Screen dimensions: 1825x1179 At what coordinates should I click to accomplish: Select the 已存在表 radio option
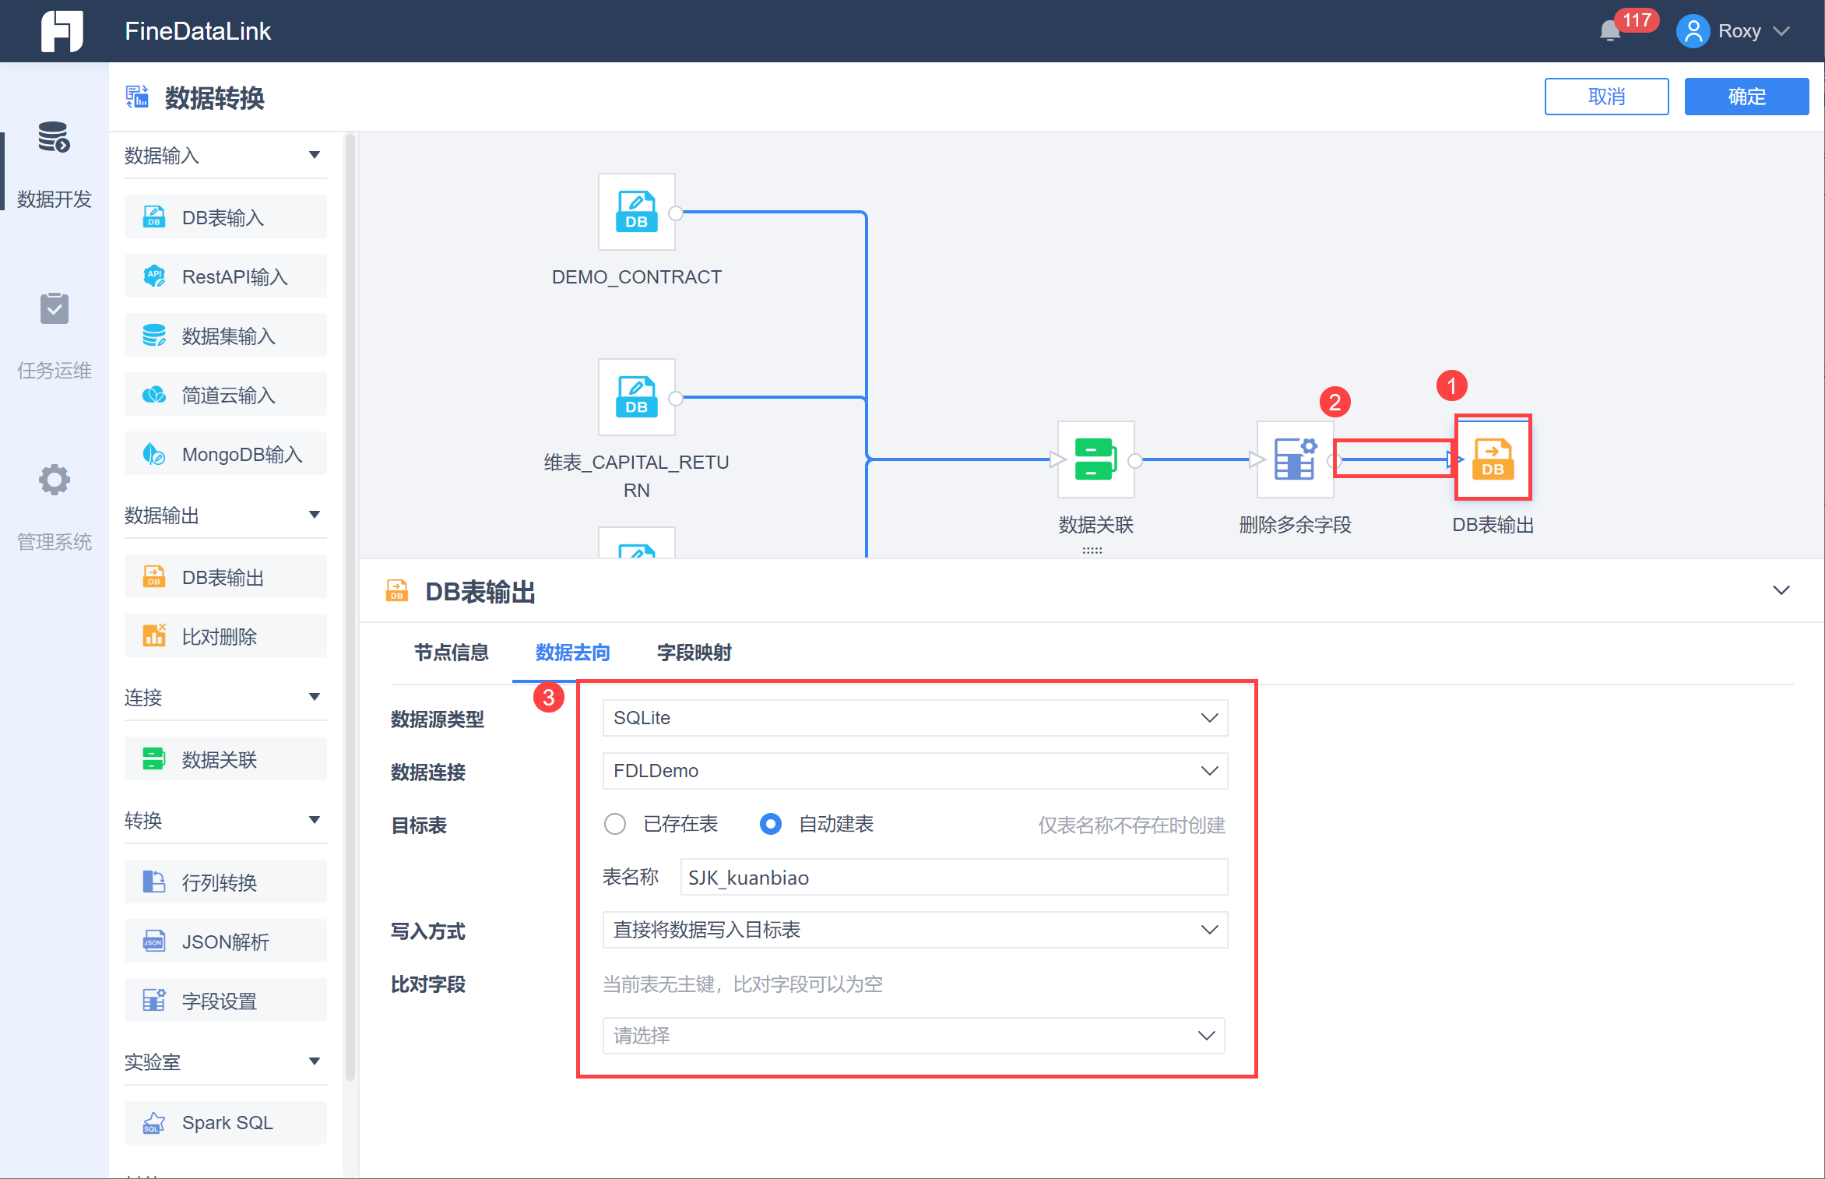pyautogui.click(x=615, y=824)
